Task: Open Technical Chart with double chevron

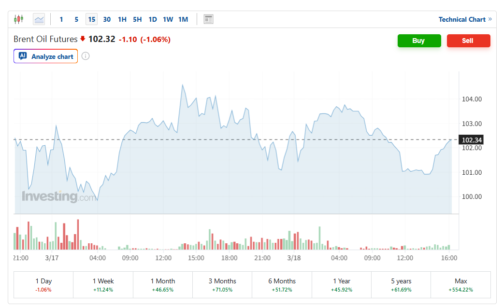Action: click(465, 19)
